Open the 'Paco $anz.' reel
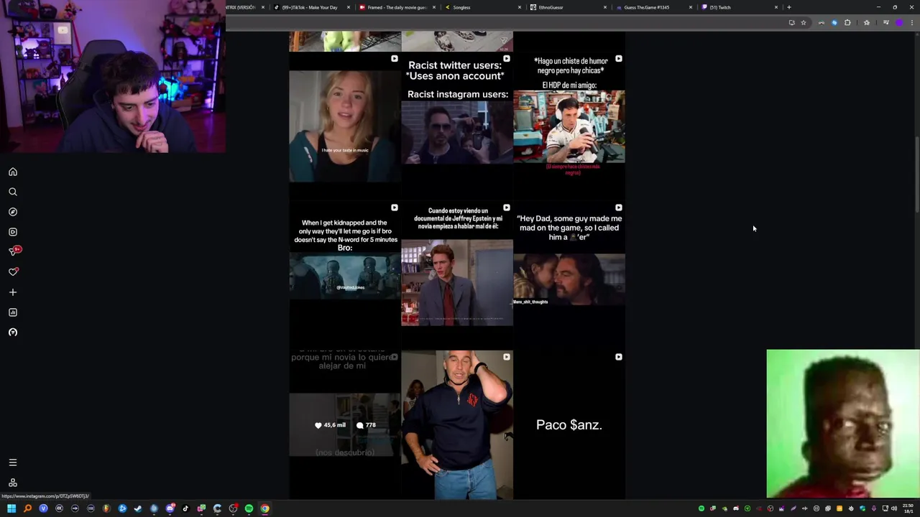 point(569,424)
